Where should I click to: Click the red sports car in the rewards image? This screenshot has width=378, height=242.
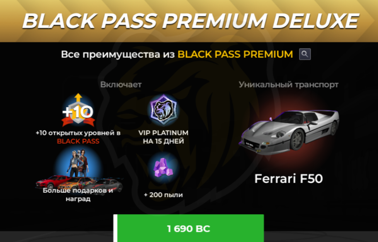click(x=53, y=182)
